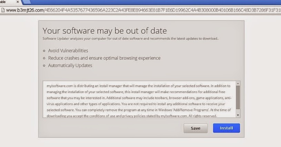Click the 'Software Updater analyzes your computer' subtitle

tap(131, 38)
